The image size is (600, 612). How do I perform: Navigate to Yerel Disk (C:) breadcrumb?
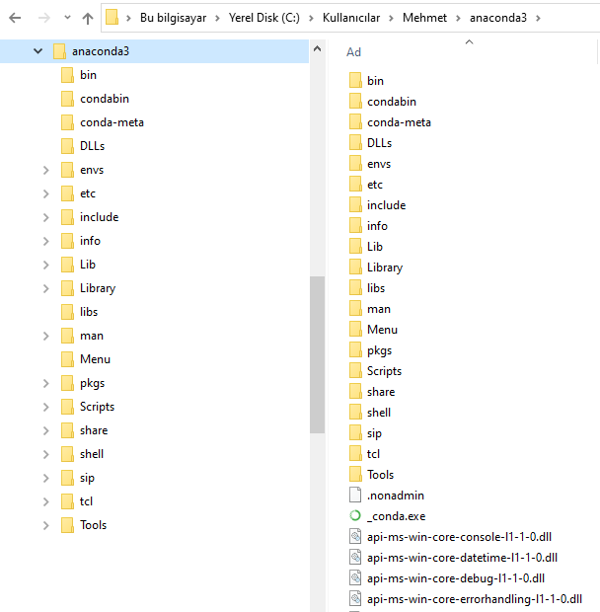pyautogui.click(x=264, y=18)
